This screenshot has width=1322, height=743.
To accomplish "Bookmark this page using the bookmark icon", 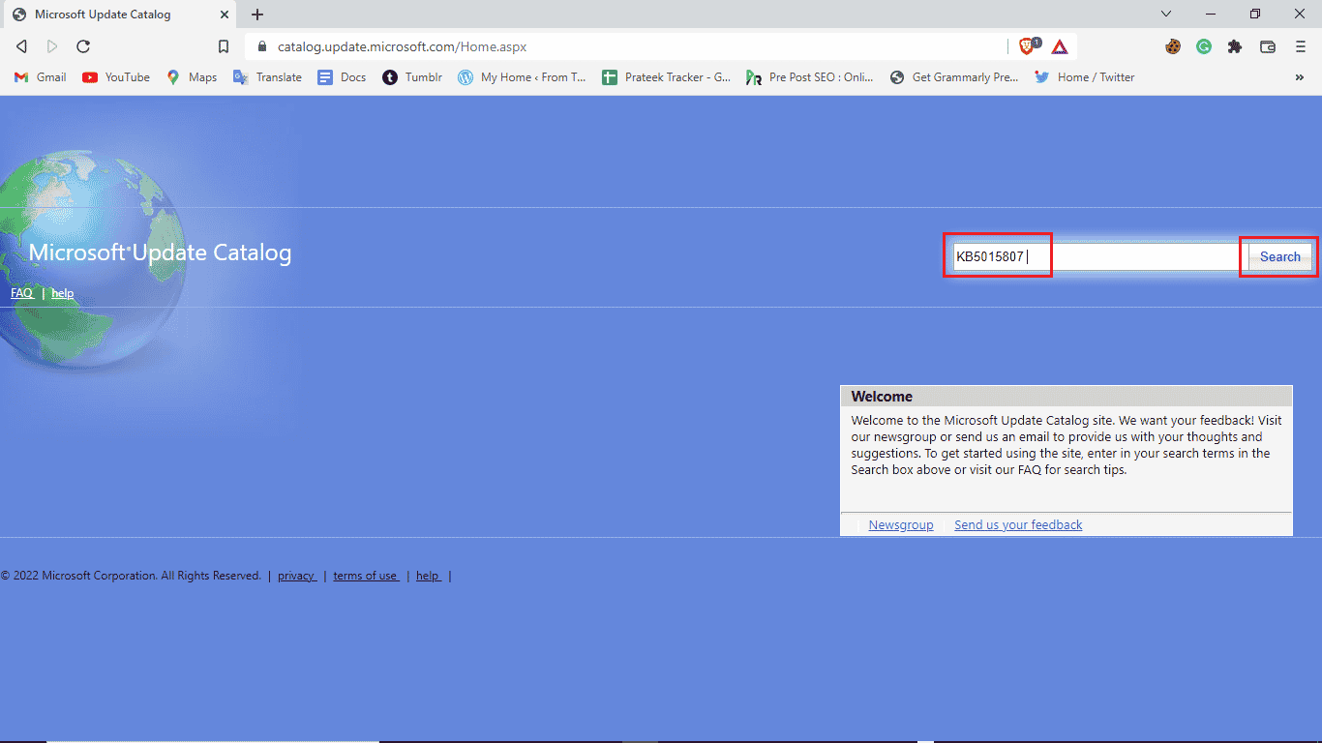I will (x=224, y=46).
